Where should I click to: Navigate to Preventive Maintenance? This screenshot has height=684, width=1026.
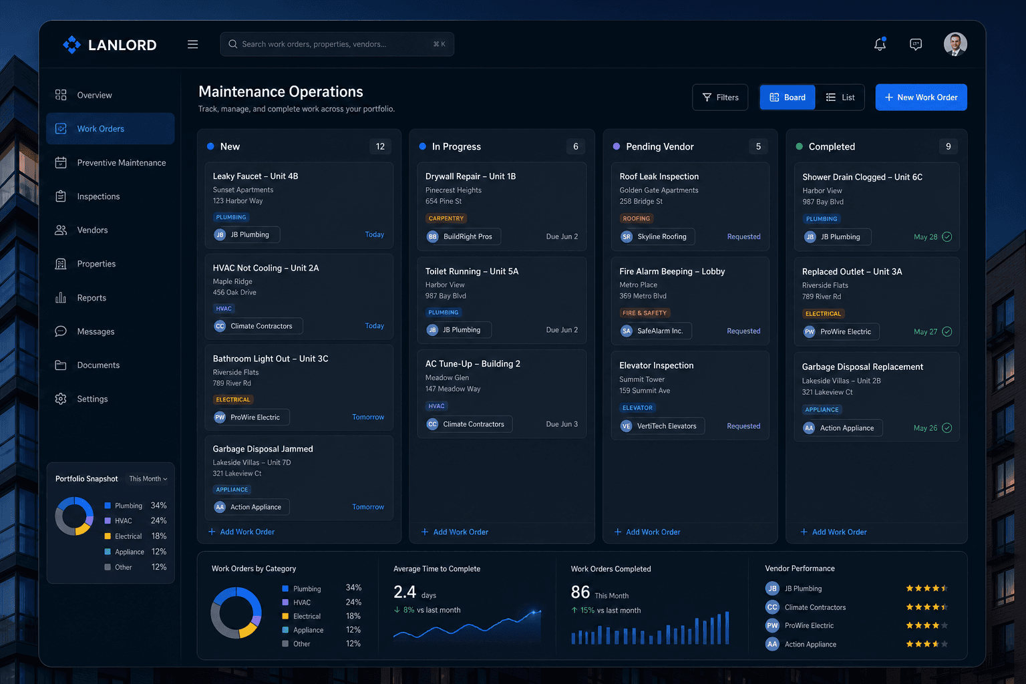(110, 162)
